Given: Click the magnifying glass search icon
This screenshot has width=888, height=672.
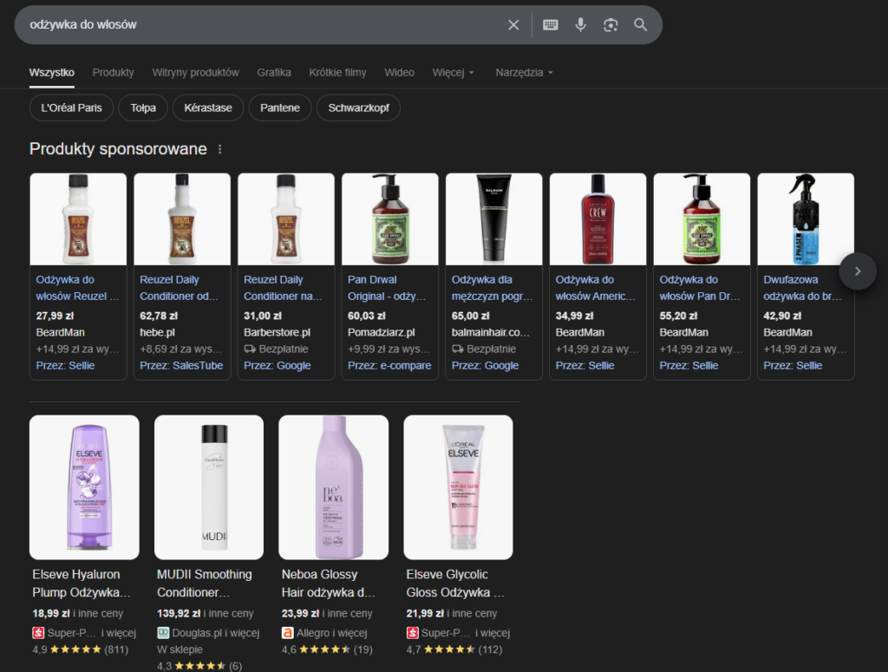Looking at the screenshot, I should pos(641,25).
